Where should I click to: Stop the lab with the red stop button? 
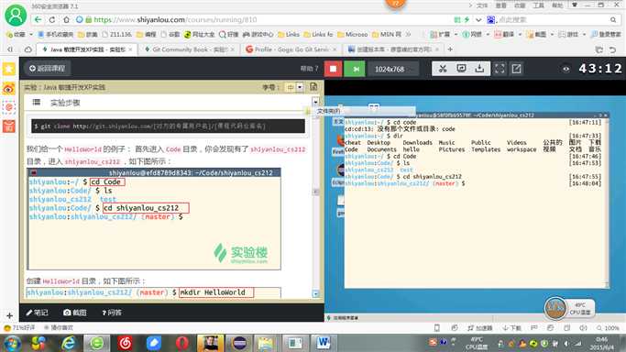(x=333, y=69)
